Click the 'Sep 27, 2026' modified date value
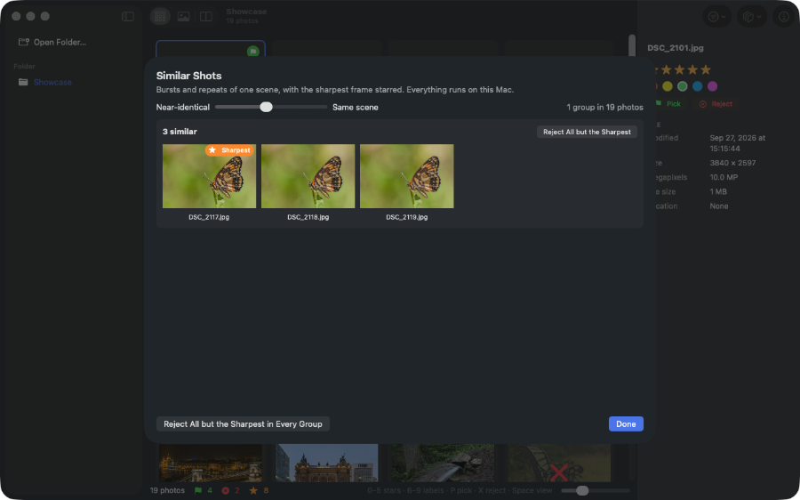Image resolution: width=800 pixels, height=500 pixels. [x=737, y=143]
